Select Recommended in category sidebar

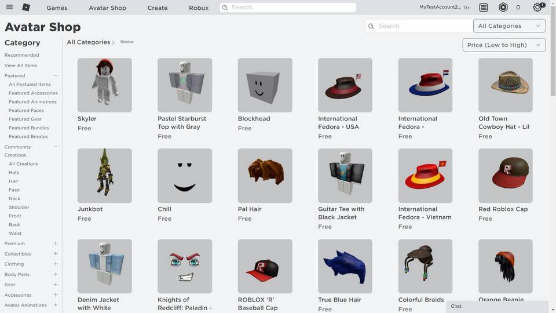pos(21,55)
